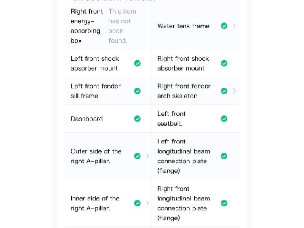Open Outer side of right A-pillar chevron
Image resolution: width=304 pixels, height=228 pixels.
pyautogui.click(x=148, y=156)
